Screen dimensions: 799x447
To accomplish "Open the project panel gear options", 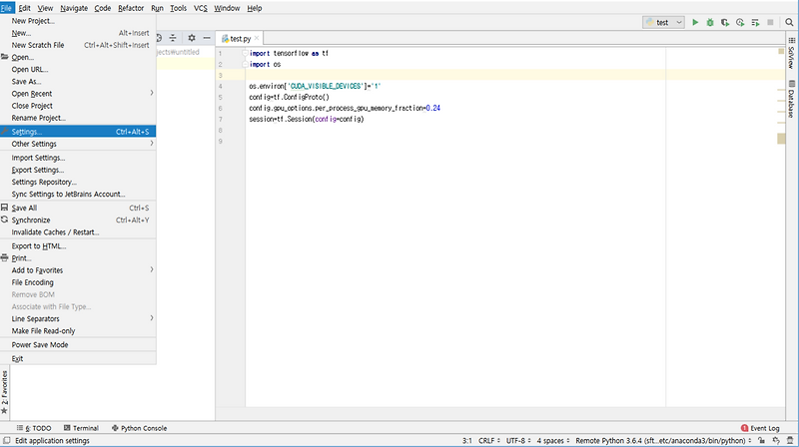I will click(x=192, y=38).
